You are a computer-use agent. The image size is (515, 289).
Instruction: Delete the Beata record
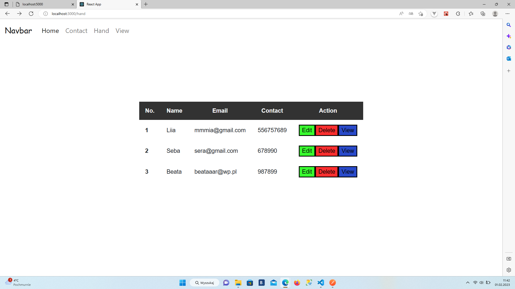(x=327, y=172)
